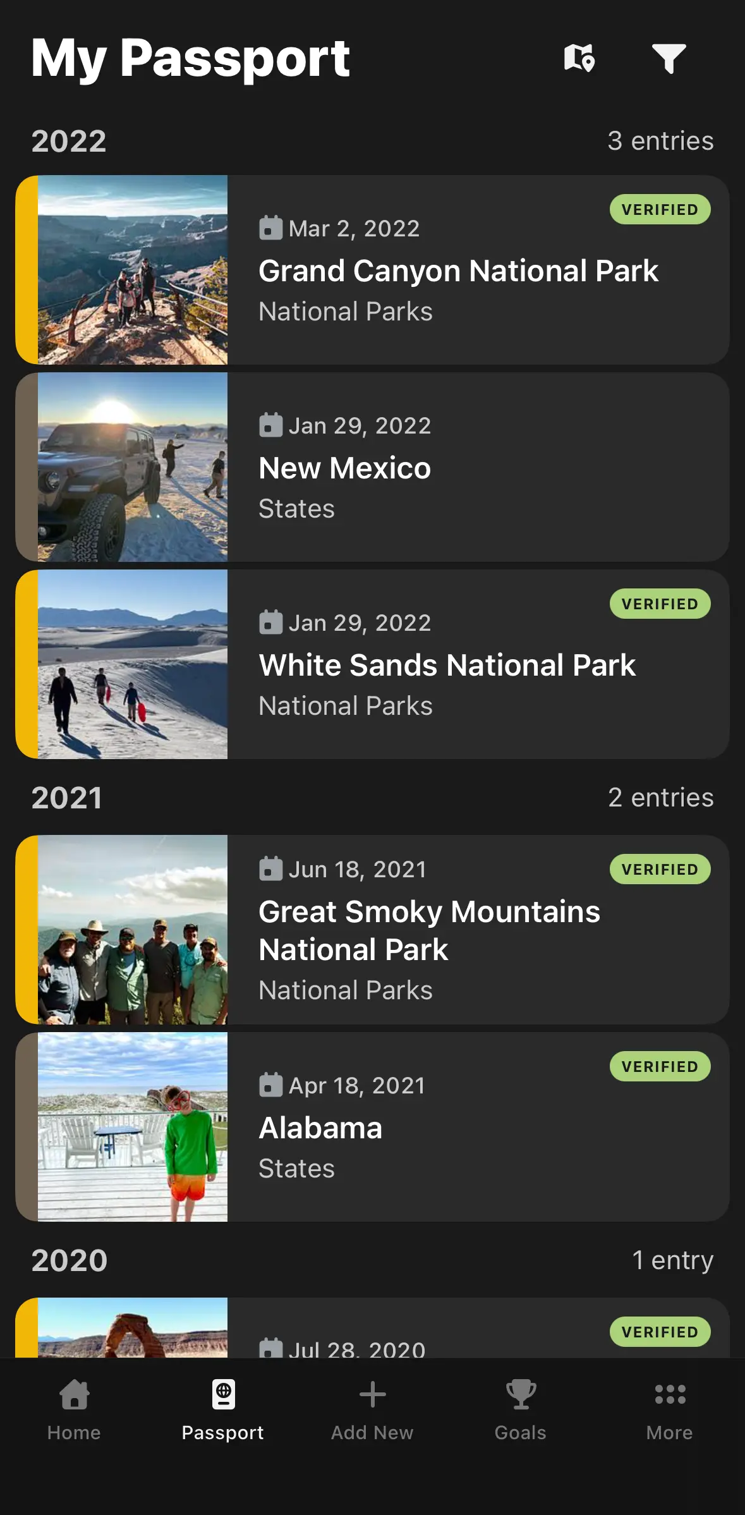Click the calendar icon beside Mar 2, 2022
745x1515 pixels.
click(x=270, y=228)
